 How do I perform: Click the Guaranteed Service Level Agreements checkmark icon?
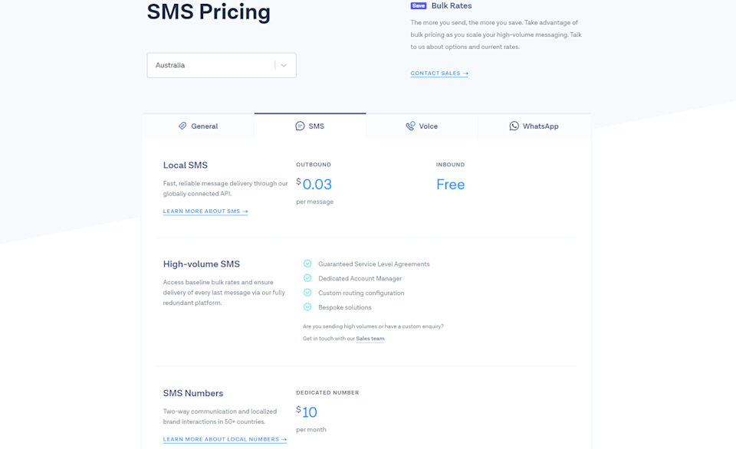point(307,264)
